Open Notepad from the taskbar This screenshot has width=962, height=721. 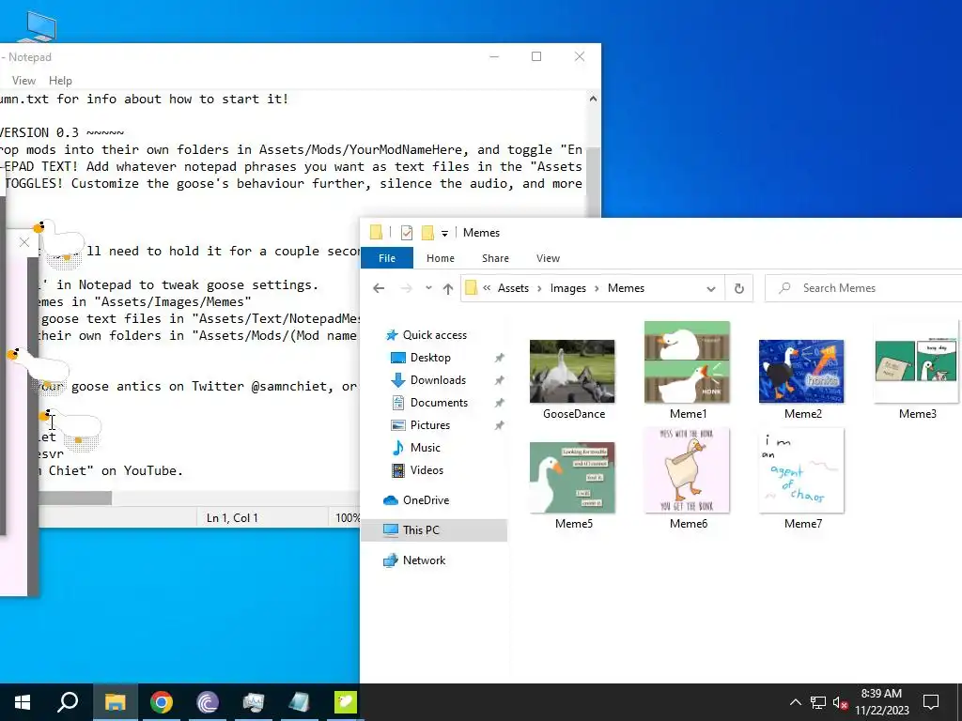pyautogui.click(x=300, y=702)
